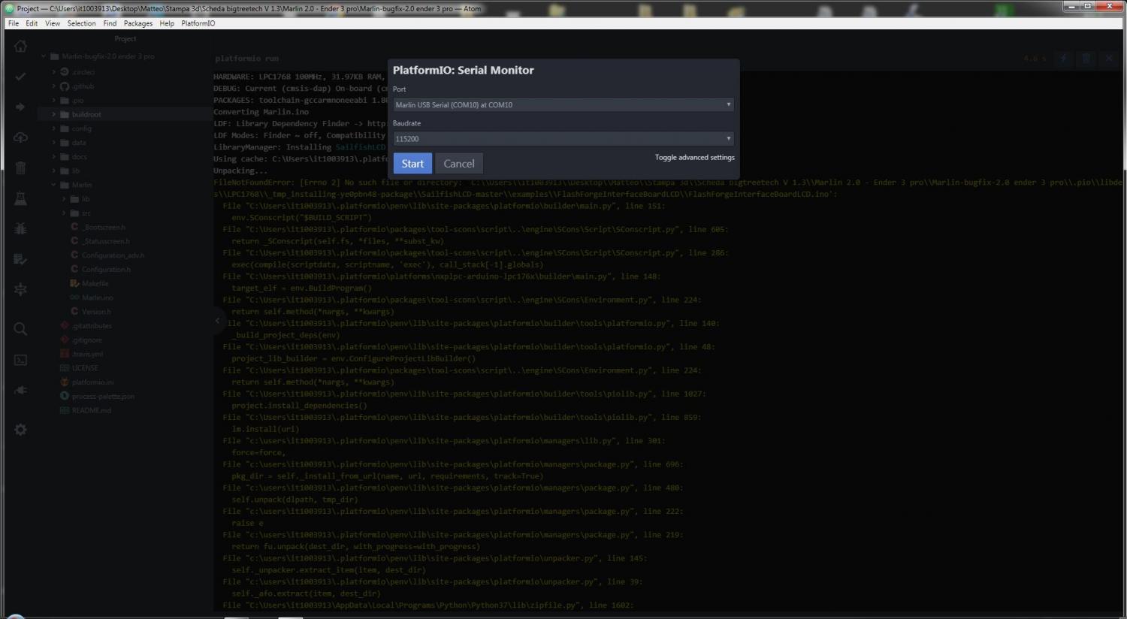The height and width of the screenshot is (619, 1127).
Task: Click the cloud remote upload icon
Action: pos(20,137)
